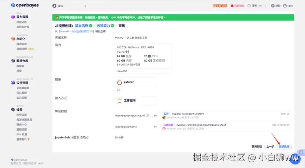Open 公共数据集 in sidebar
This screenshot has width=305, height=168.
click(23, 88)
